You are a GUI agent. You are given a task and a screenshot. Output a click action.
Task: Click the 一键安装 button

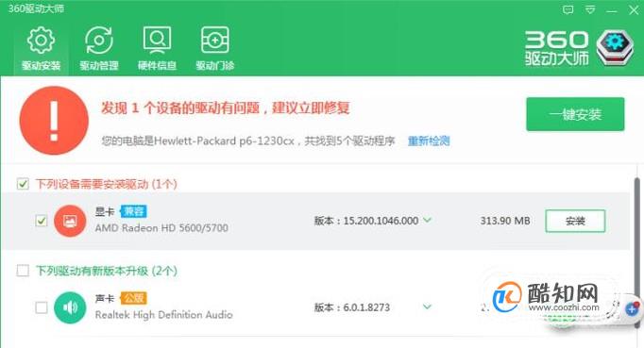pos(575,114)
